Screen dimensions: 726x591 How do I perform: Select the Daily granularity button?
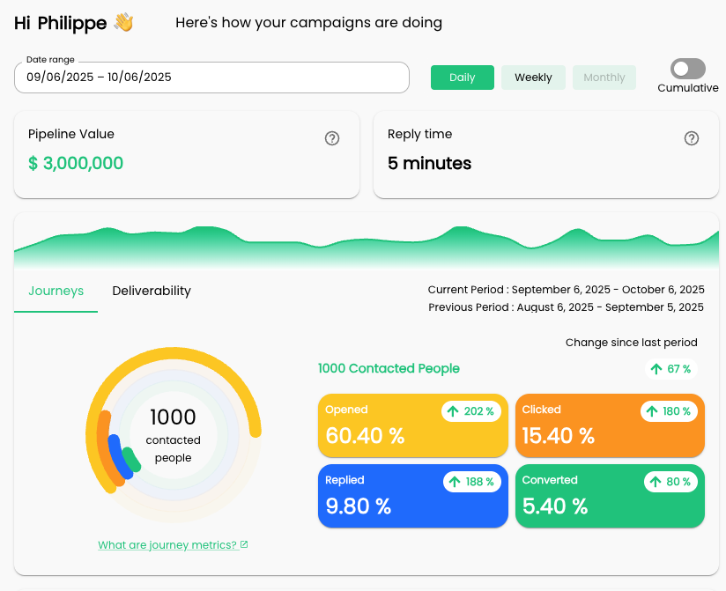[x=462, y=78]
